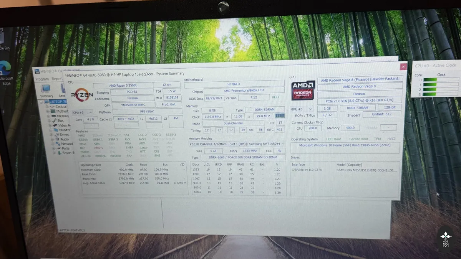Expand the Memory tree node
Viewport: 461px width, 259px height.
49,116
